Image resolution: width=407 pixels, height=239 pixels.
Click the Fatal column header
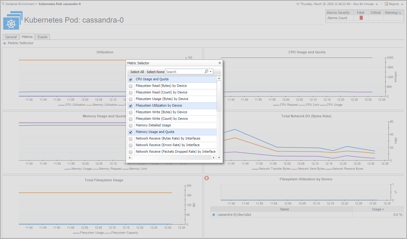tap(361, 13)
